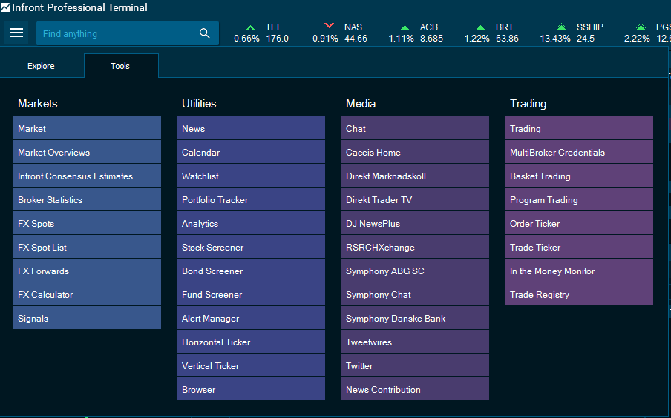Viewport: 671px width, 418px height.
Task: Click the Infront logo icon in title bar
Action: 6,7
